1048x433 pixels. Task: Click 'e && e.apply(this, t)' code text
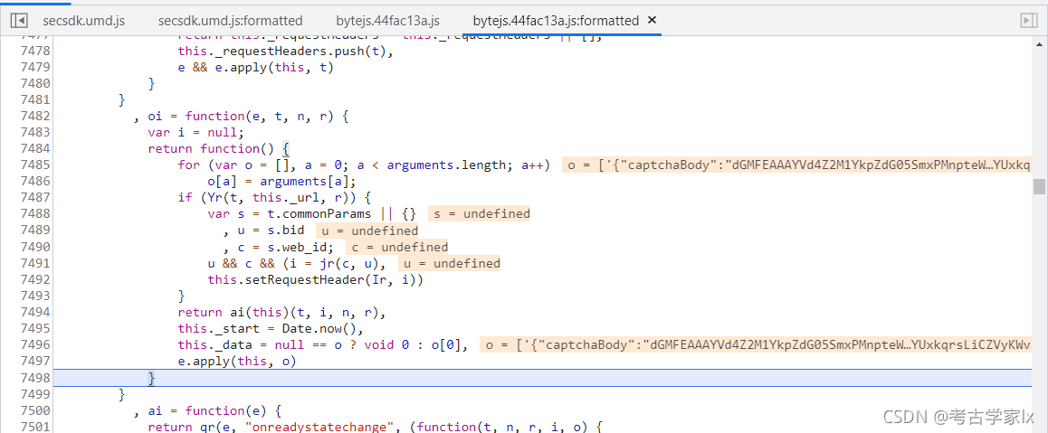pos(255,67)
